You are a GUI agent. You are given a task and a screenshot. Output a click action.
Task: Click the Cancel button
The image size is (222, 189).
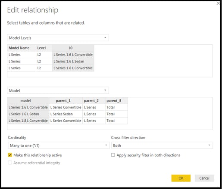(x=204, y=178)
